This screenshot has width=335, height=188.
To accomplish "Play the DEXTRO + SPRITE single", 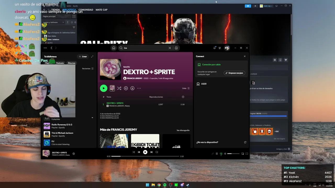I will 104,88.
